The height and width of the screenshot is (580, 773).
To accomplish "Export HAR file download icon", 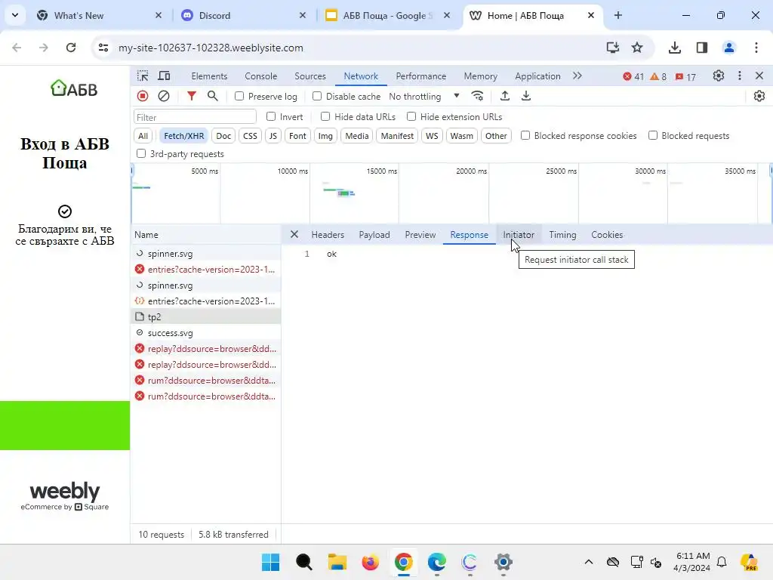I will [526, 96].
